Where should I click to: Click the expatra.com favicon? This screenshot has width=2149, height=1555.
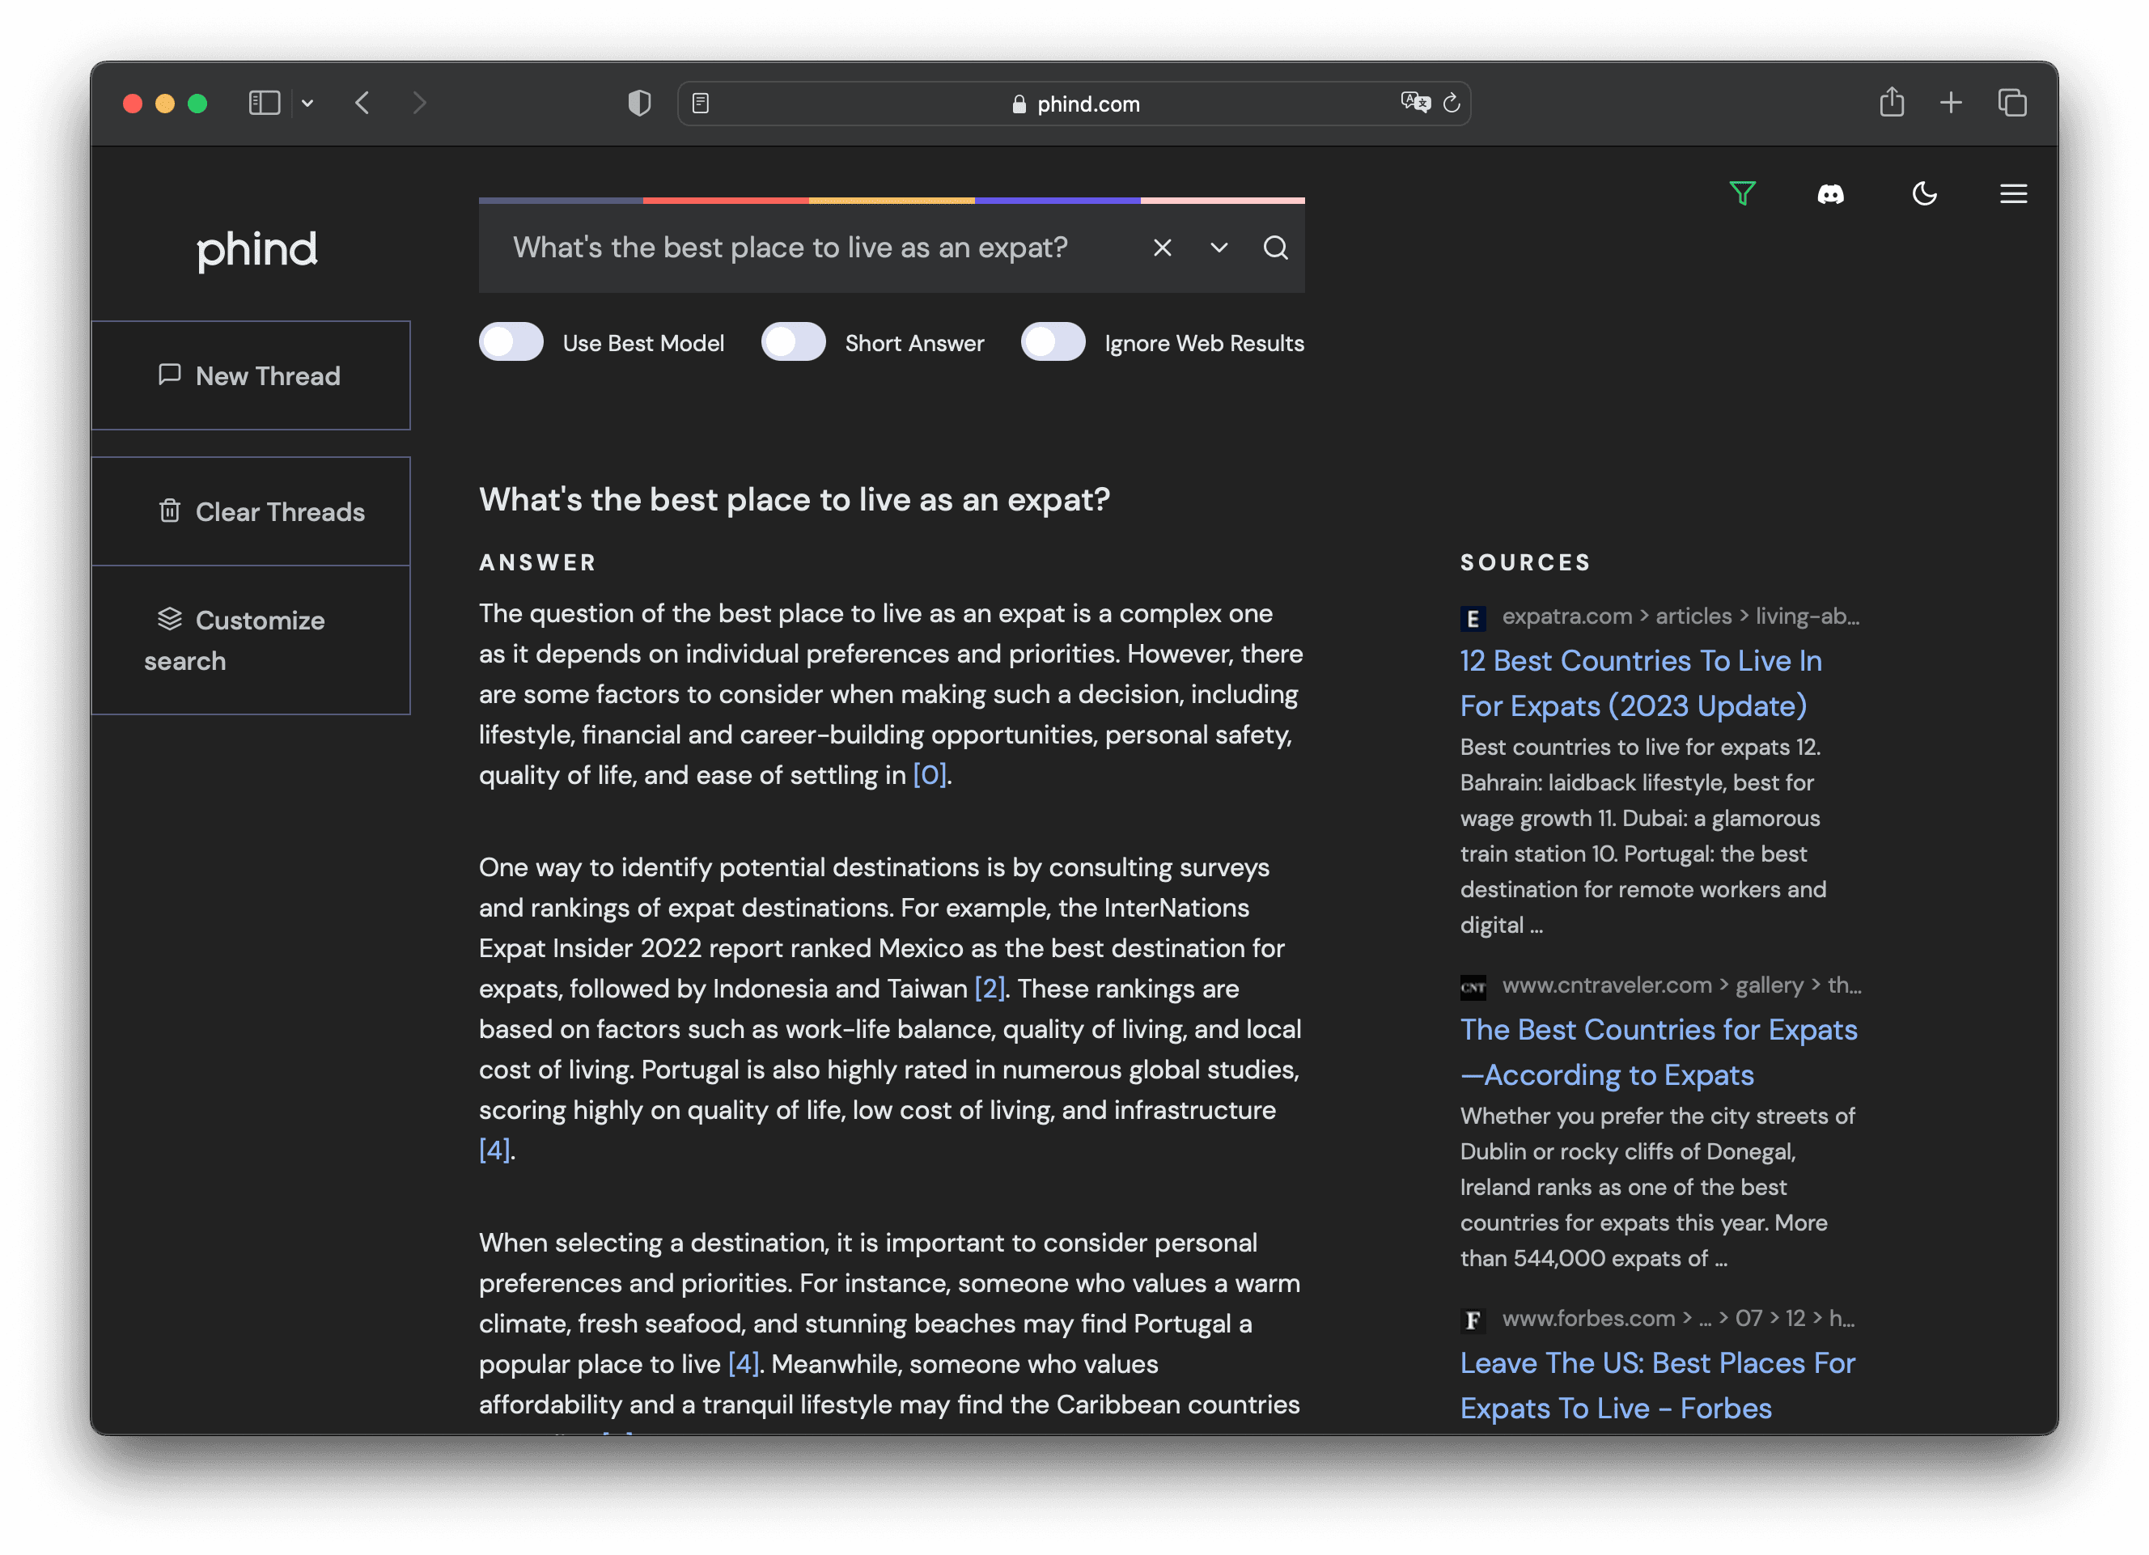[1473, 618]
